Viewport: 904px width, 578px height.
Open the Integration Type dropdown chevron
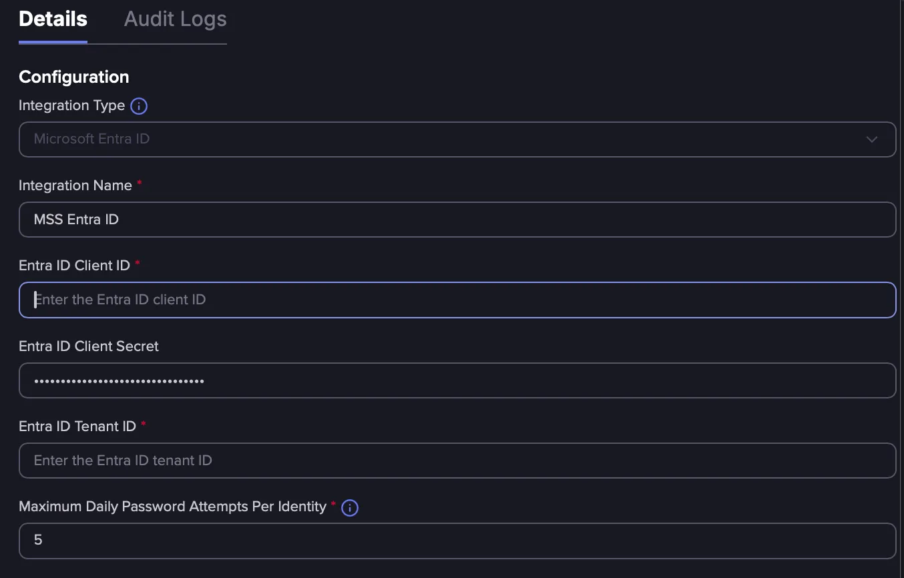[871, 139]
